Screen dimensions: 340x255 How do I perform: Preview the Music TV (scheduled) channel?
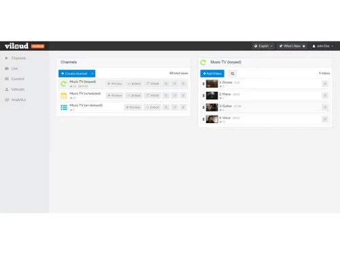pyautogui.click(x=115, y=95)
